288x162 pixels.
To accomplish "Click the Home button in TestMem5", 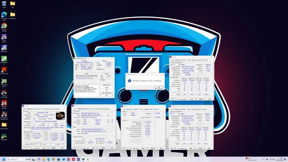I will (107, 88).
